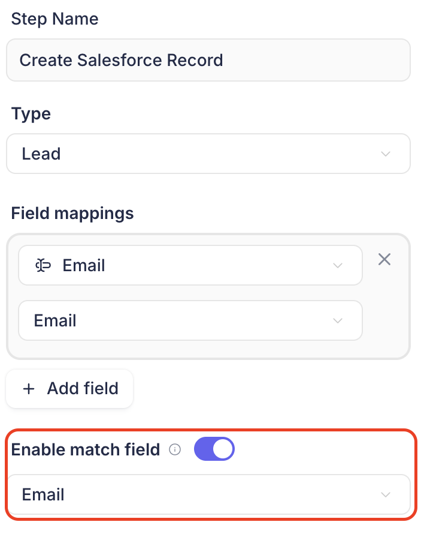Click the Add field button
424x540 pixels.
69,388
